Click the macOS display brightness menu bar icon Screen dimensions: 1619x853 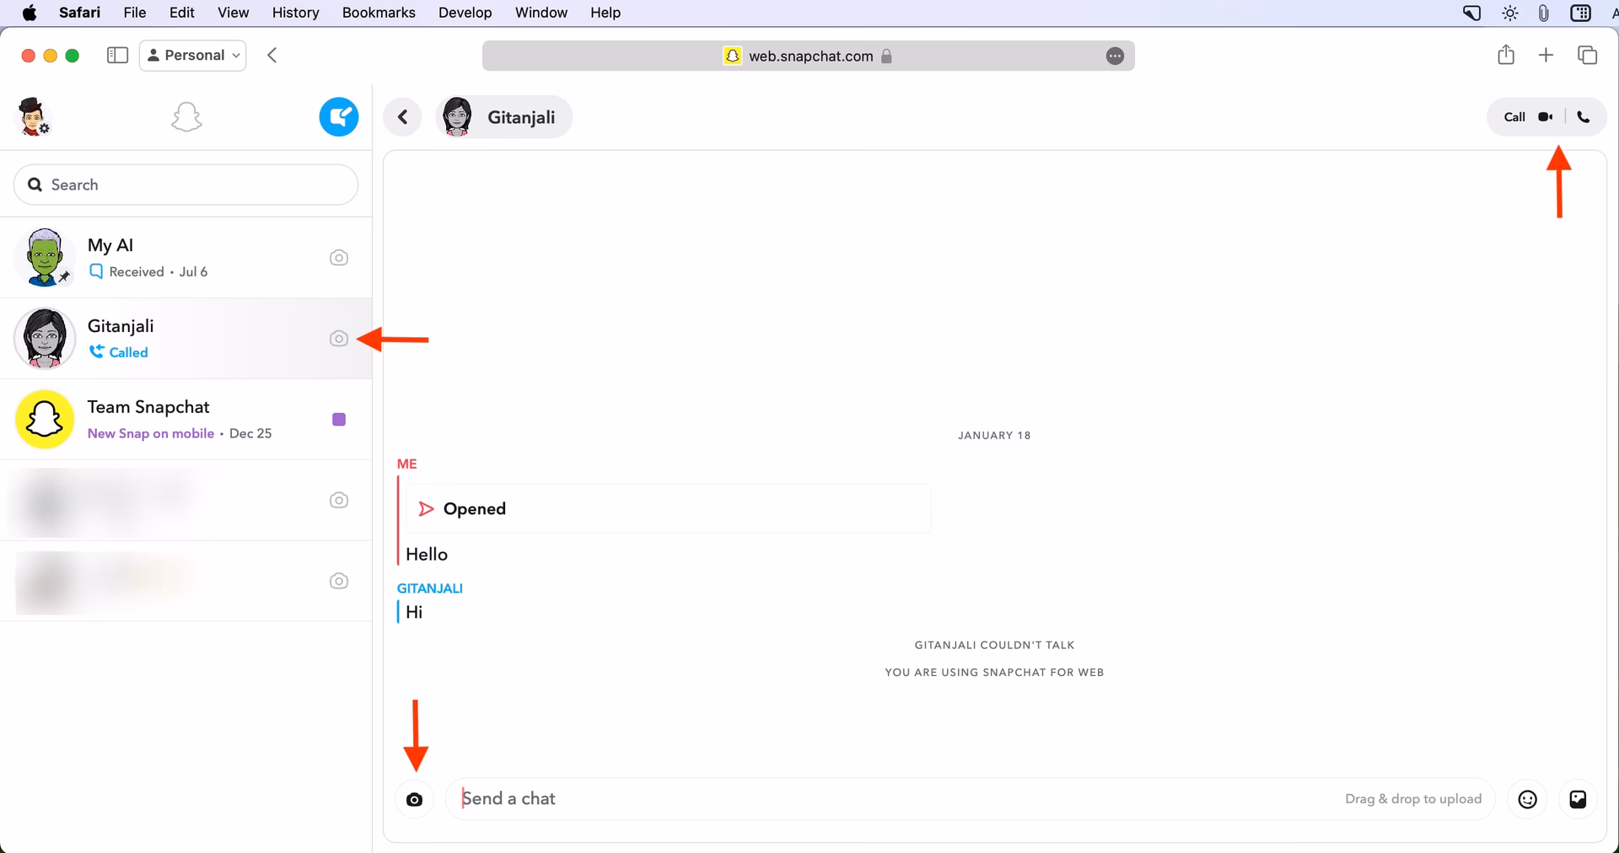tap(1509, 13)
